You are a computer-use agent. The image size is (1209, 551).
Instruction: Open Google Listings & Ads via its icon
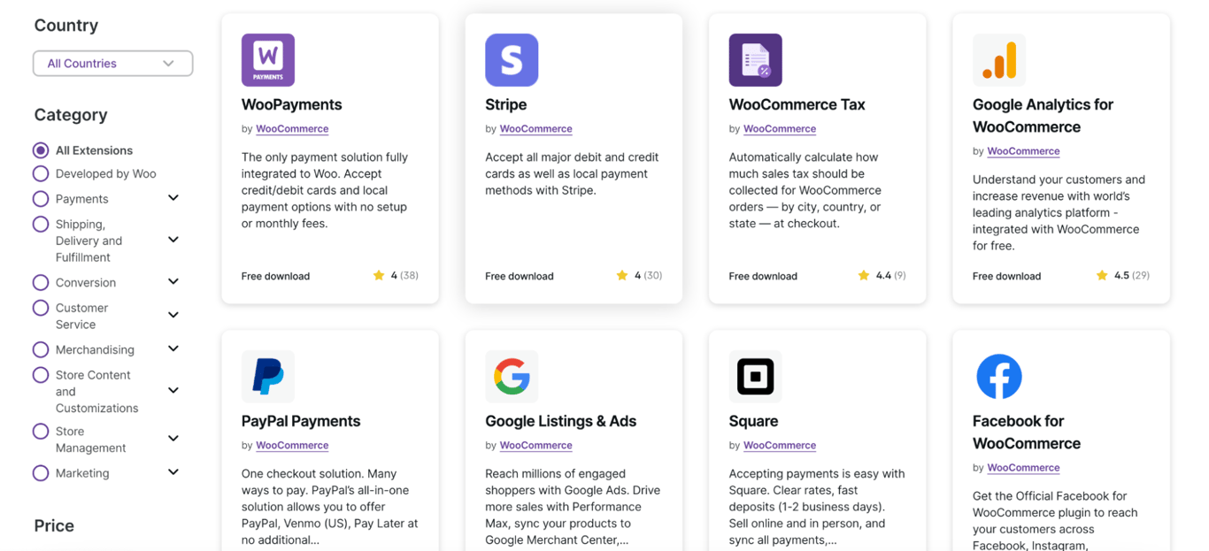(x=511, y=376)
